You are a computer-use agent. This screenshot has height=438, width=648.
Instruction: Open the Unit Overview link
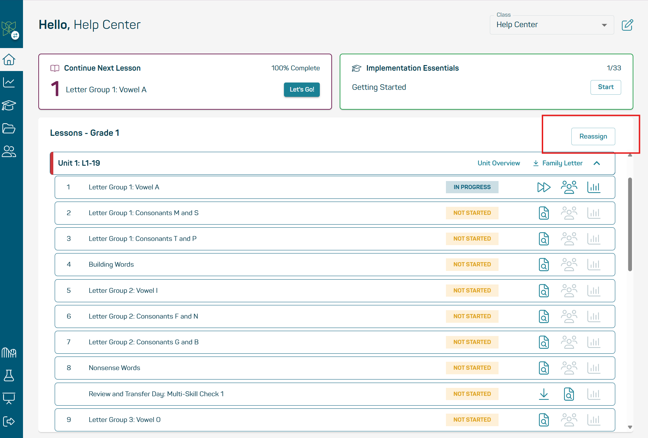pyautogui.click(x=499, y=163)
